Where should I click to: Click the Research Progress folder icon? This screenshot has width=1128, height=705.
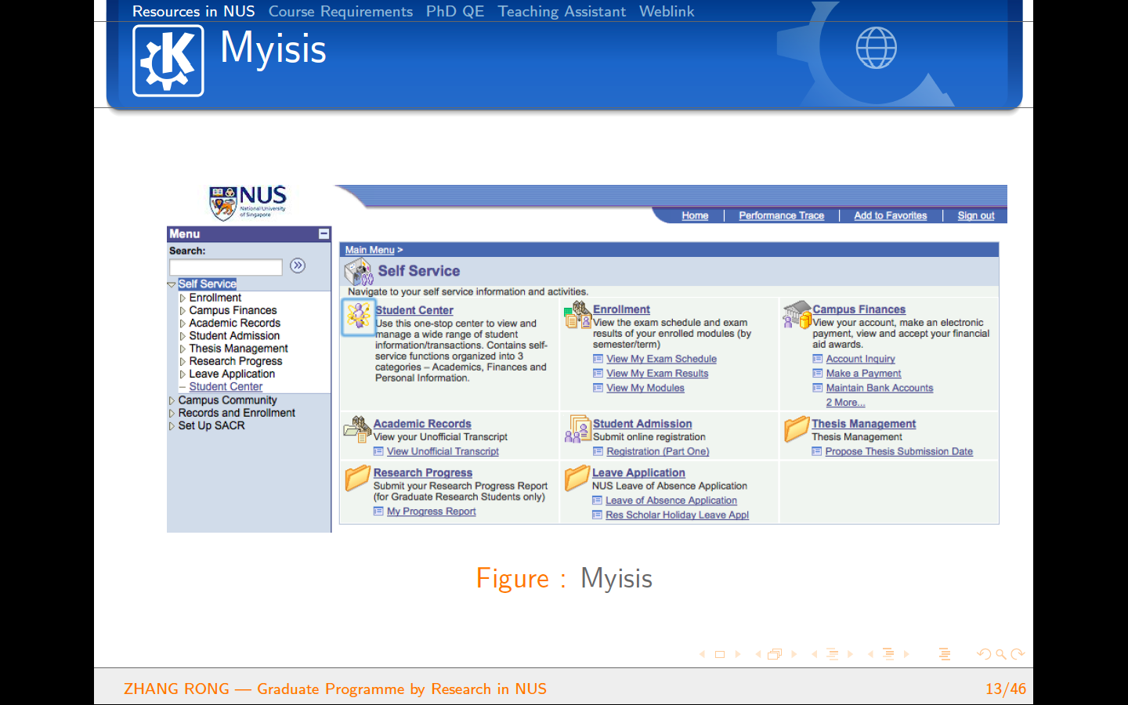click(357, 478)
